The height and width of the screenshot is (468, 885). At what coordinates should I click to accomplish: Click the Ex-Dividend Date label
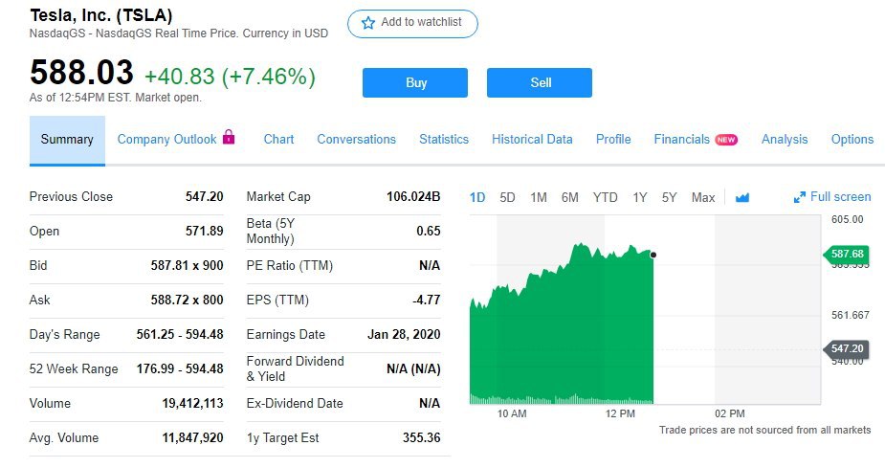click(295, 404)
